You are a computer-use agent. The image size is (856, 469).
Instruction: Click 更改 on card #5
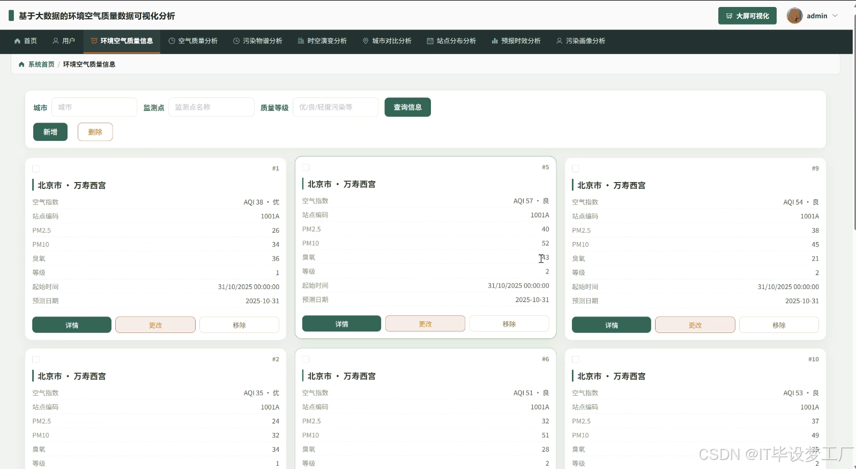tap(425, 324)
